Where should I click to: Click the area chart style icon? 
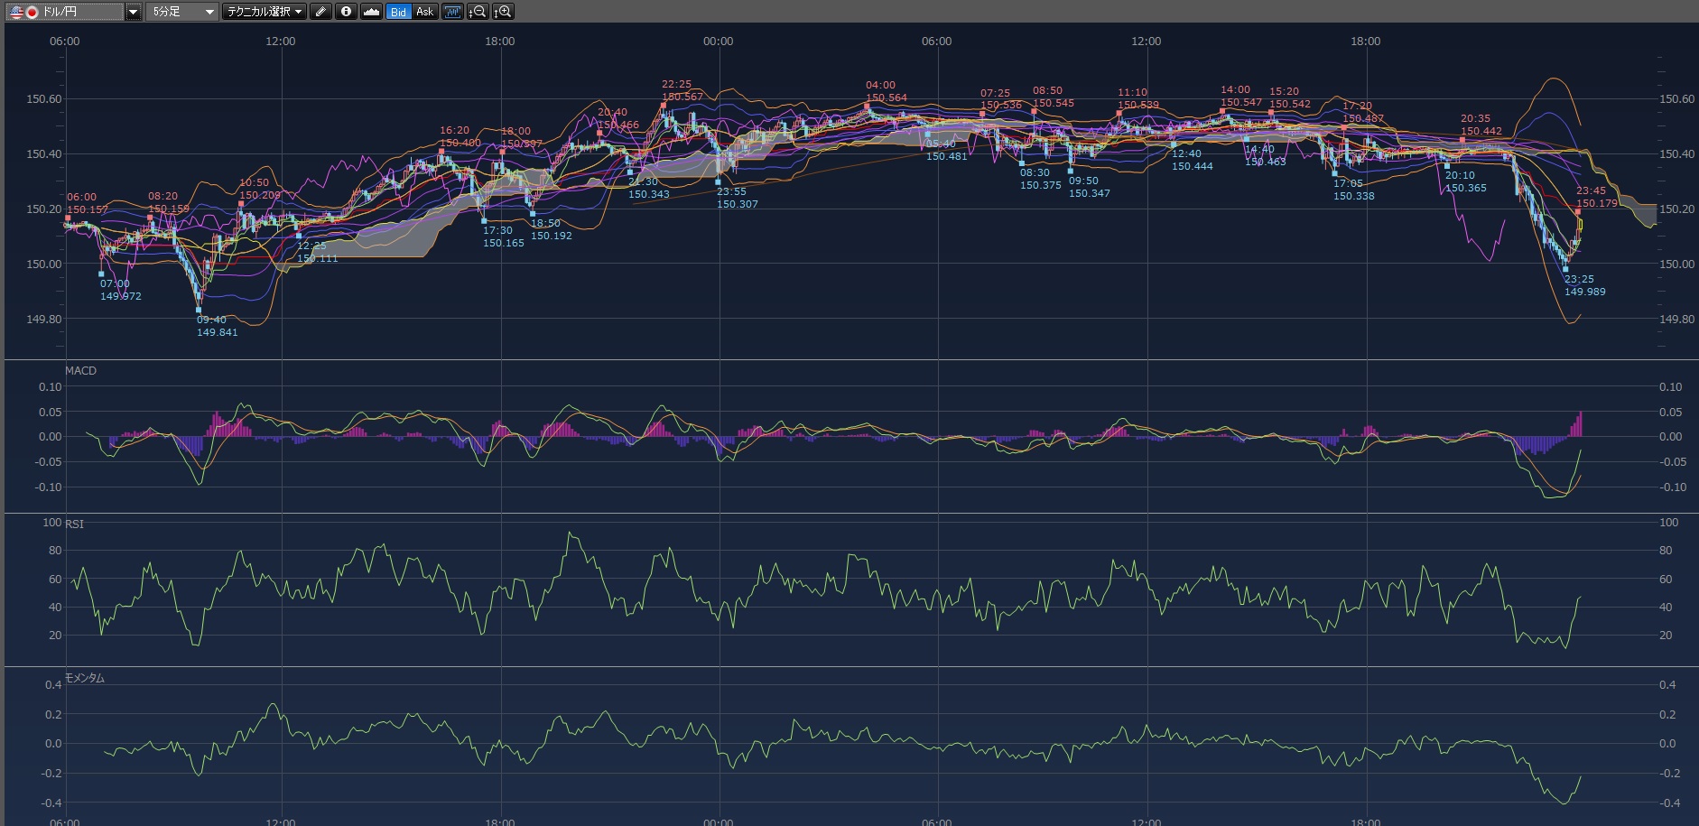click(x=371, y=12)
